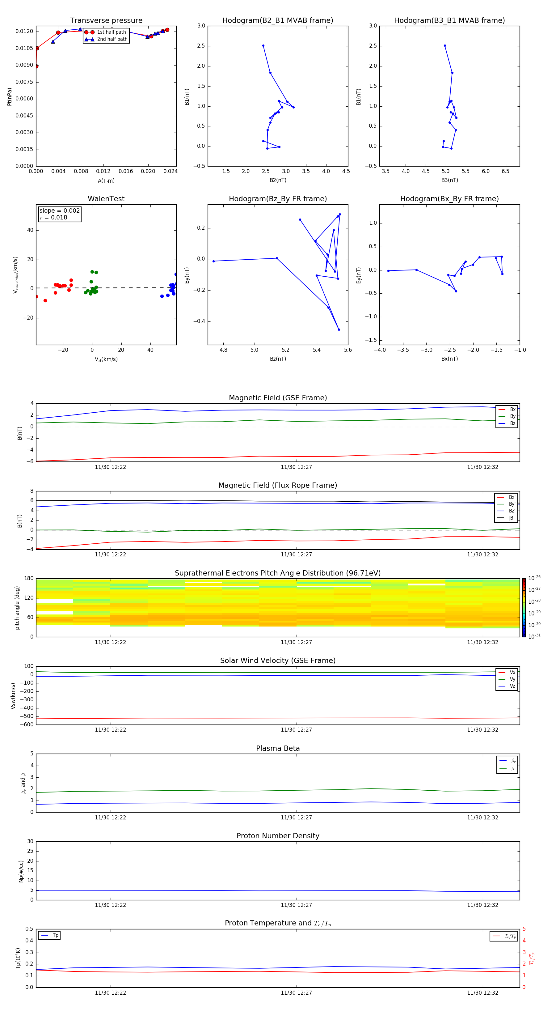Click the 'Pt(nPa)' y-axis label

[x=10, y=97]
